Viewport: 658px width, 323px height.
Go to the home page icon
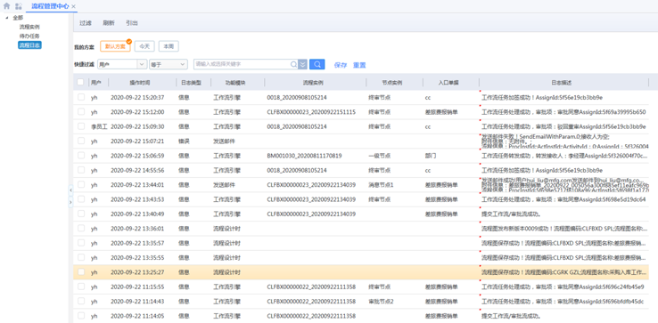(7, 6)
